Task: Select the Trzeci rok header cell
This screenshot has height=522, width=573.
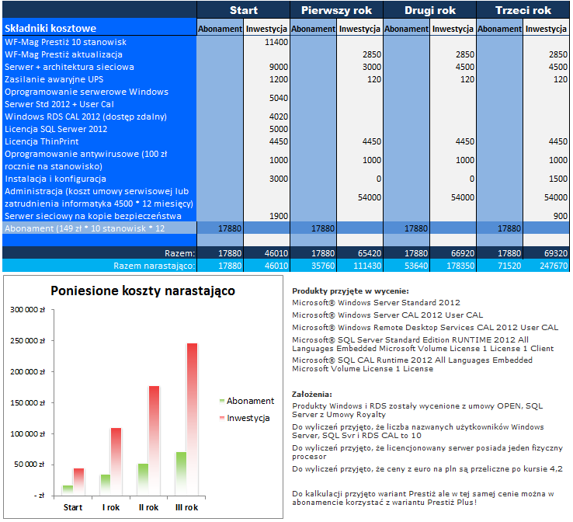Action: tap(523, 10)
